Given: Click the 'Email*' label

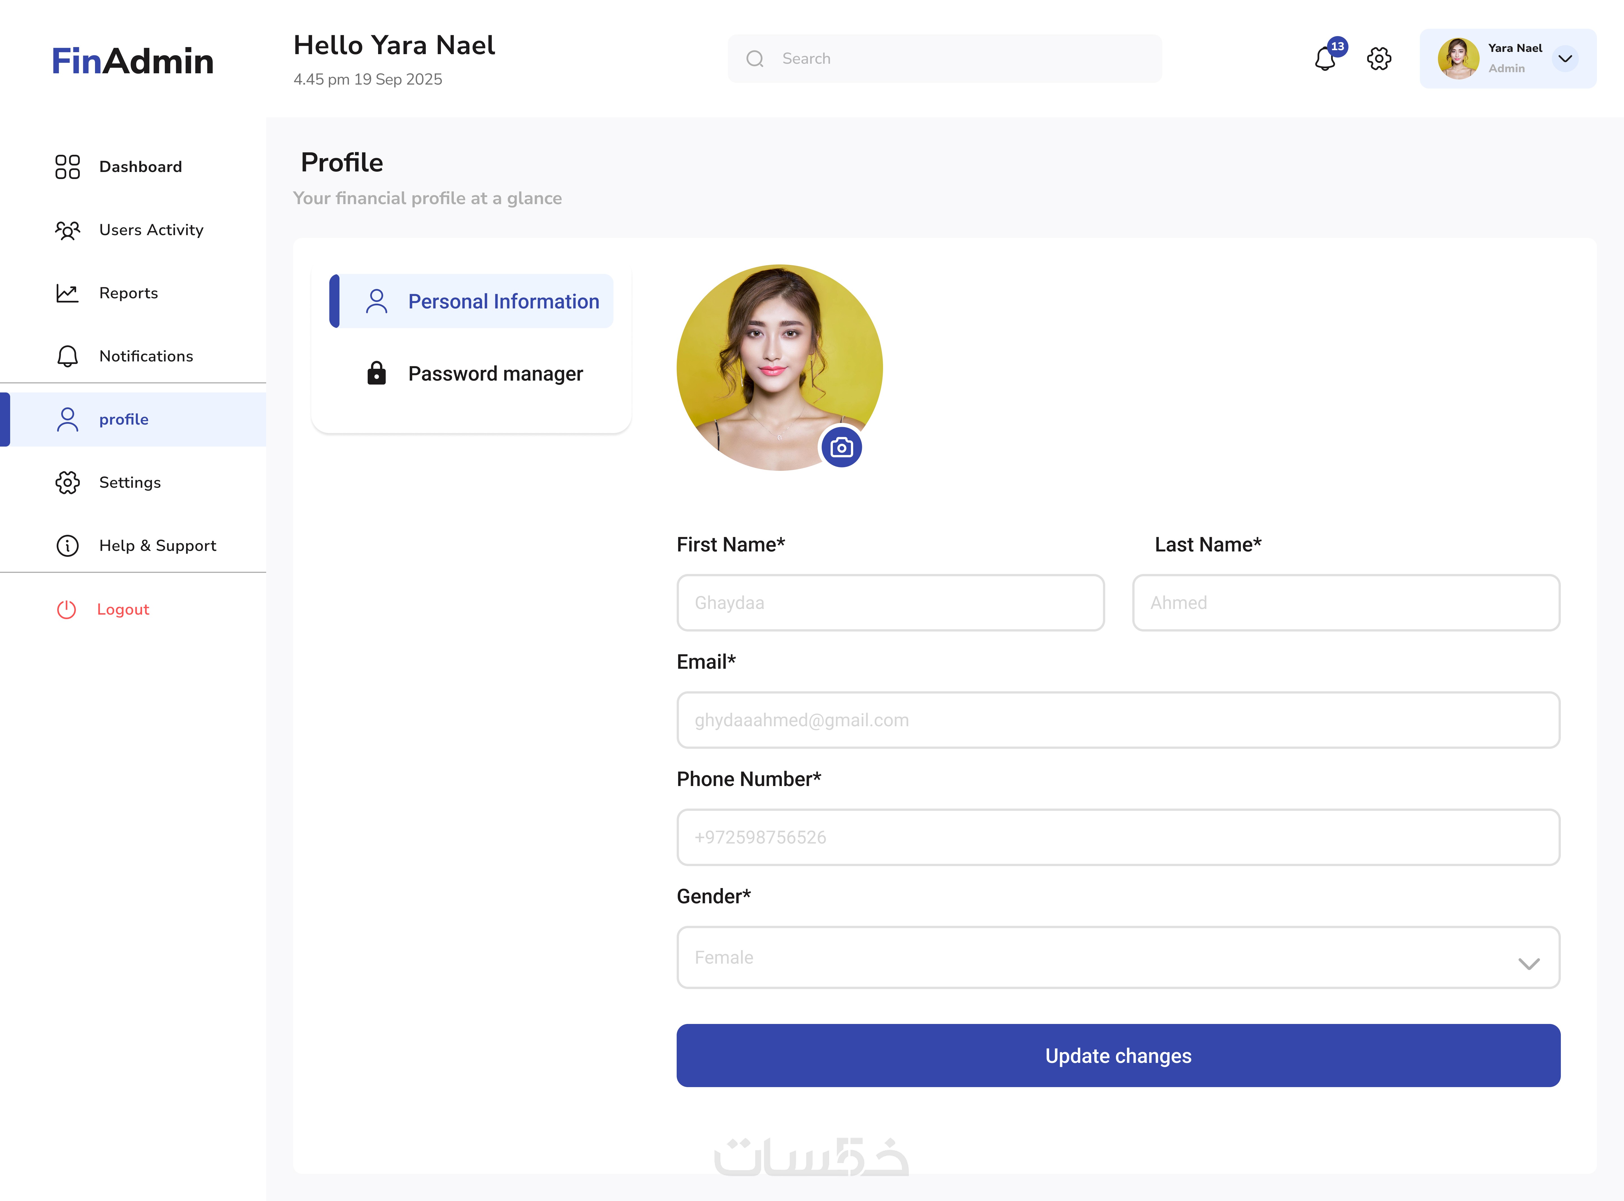Looking at the screenshot, I should coord(706,662).
